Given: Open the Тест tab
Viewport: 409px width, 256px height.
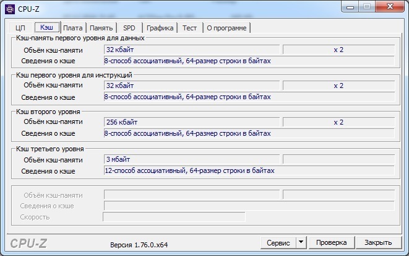Looking at the screenshot, I should click(189, 28).
